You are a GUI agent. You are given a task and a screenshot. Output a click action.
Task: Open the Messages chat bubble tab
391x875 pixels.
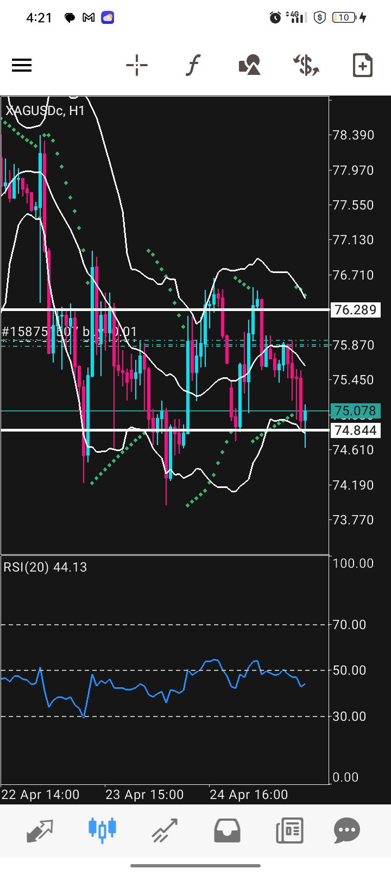pos(347,830)
